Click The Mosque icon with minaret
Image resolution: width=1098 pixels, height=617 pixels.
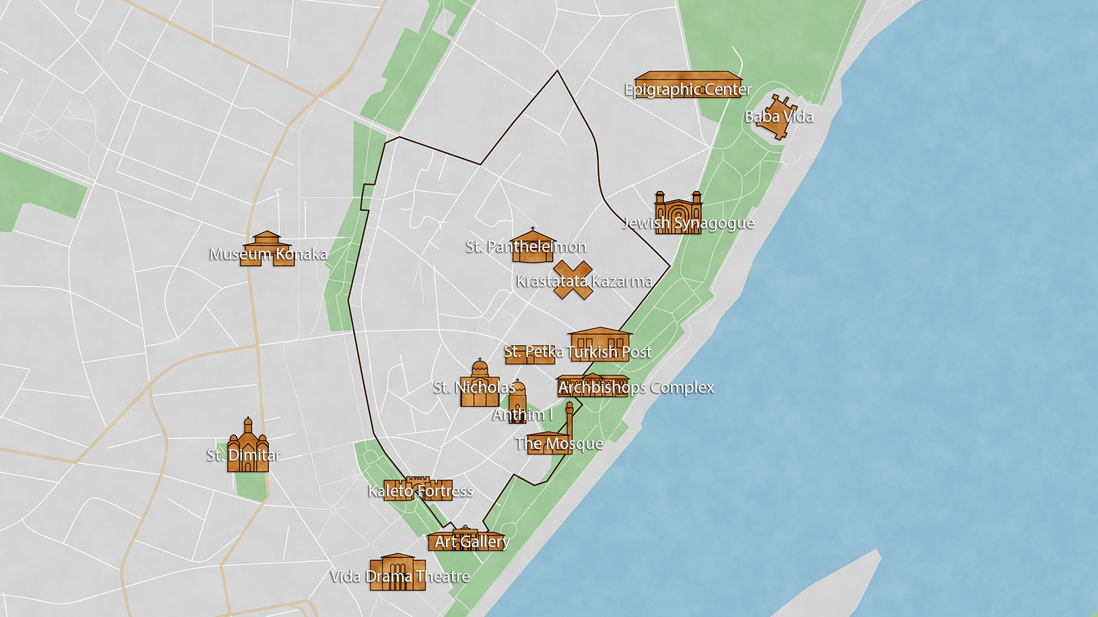tap(550, 429)
